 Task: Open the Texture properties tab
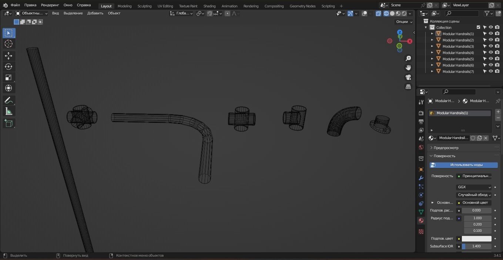[x=421, y=232]
